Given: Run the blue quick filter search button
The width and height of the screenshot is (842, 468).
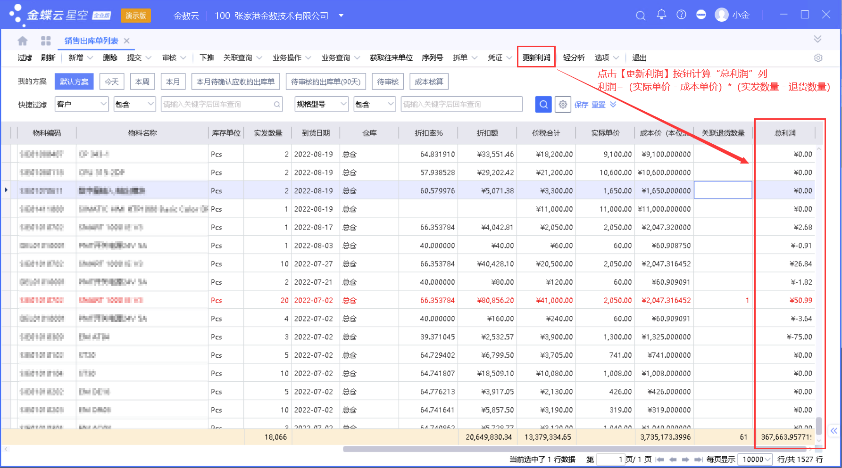Looking at the screenshot, I should click(543, 104).
